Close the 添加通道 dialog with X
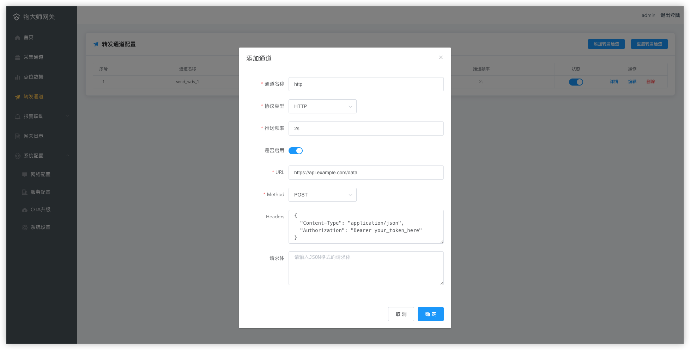690x350 pixels. [x=441, y=57]
